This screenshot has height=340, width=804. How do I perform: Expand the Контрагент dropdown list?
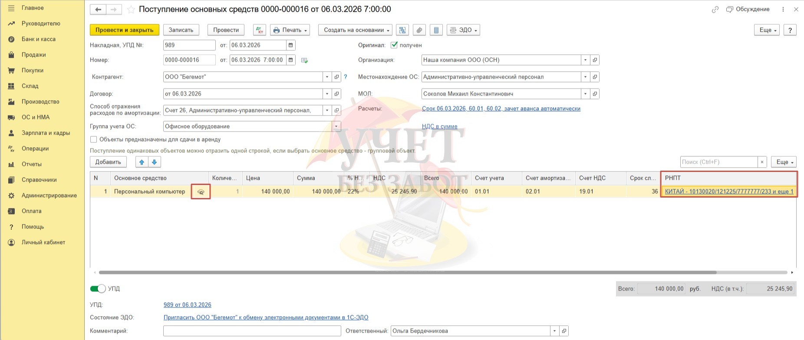coord(327,77)
